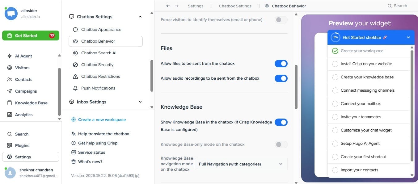Open the Chatbox Behavior menu item
This screenshot has width=418, height=184.
(x=106, y=41)
